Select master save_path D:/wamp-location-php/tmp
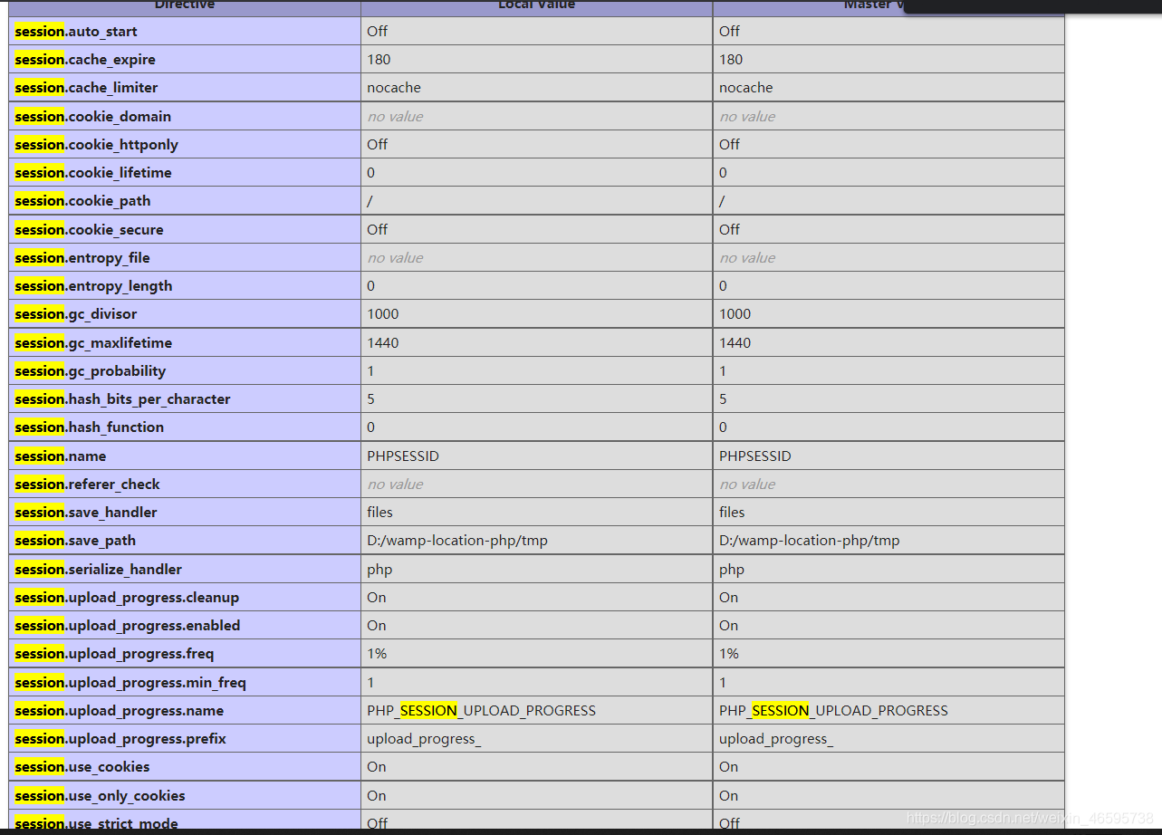 (x=810, y=541)
